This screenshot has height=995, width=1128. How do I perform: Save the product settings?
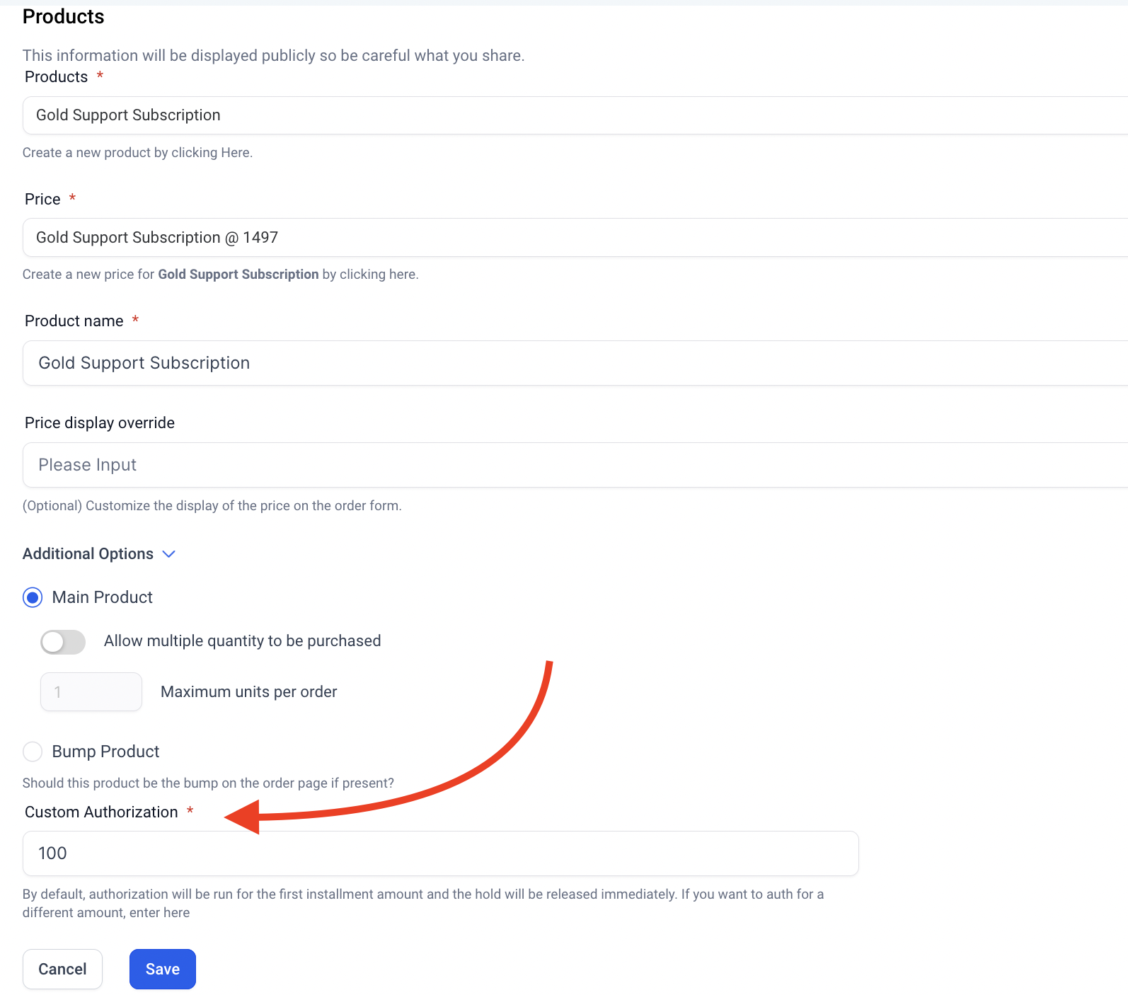162,970
